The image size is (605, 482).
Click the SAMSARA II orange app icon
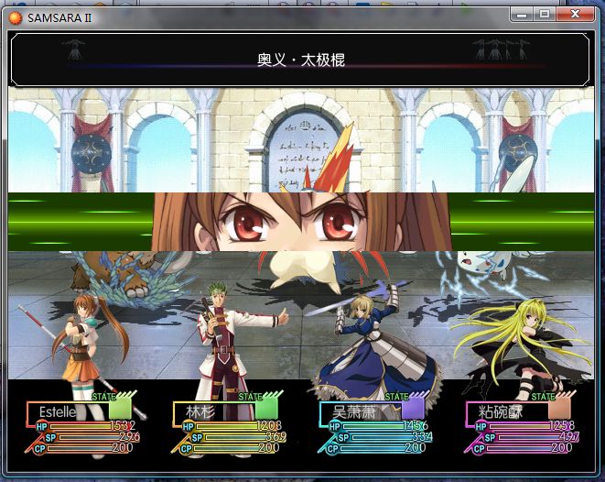coord(15,17)
